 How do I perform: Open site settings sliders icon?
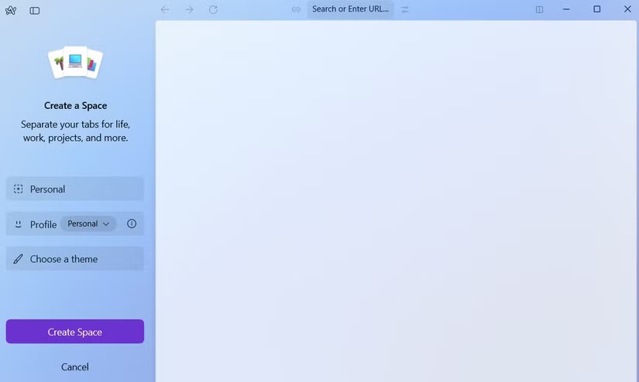tap(405, 9)
